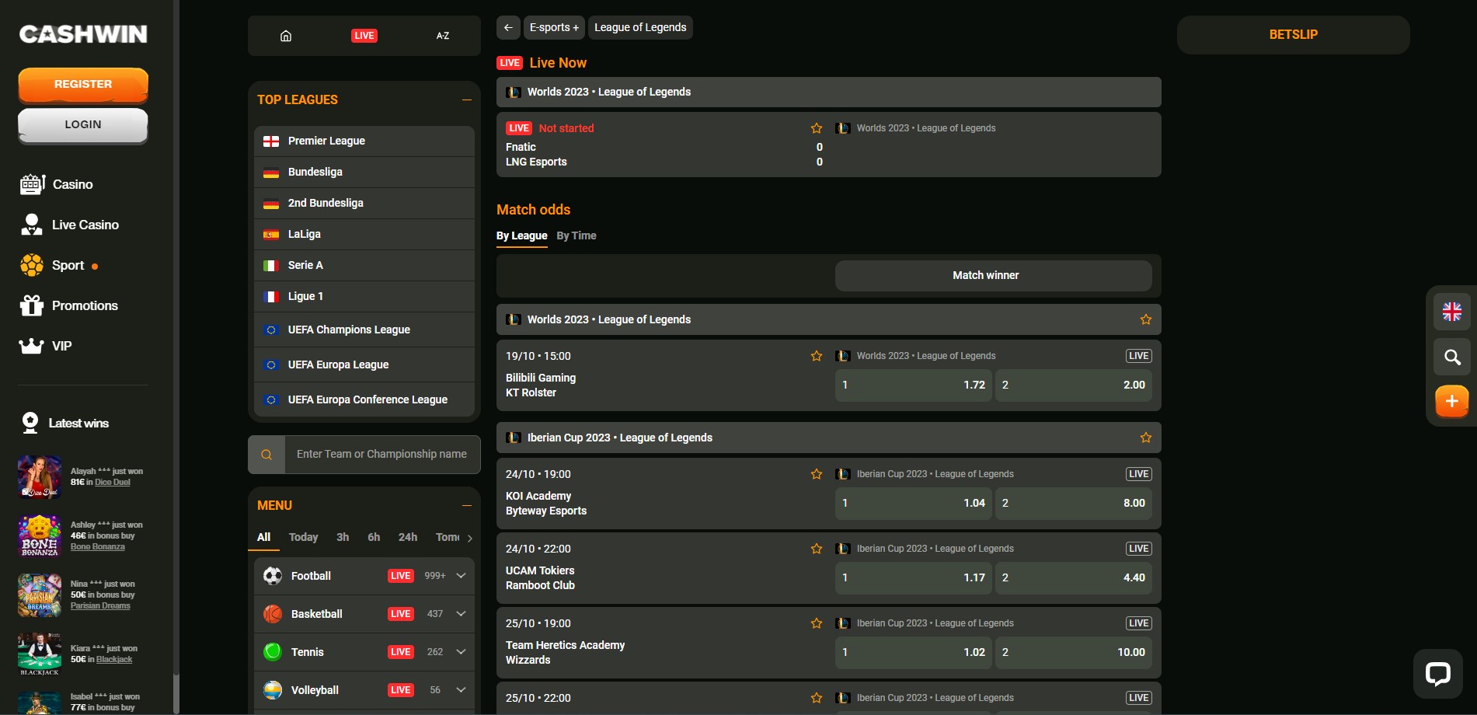Bet on Wizzards at 10.00
Viewport: 1477px width, 715px height.
point(1074,652)
